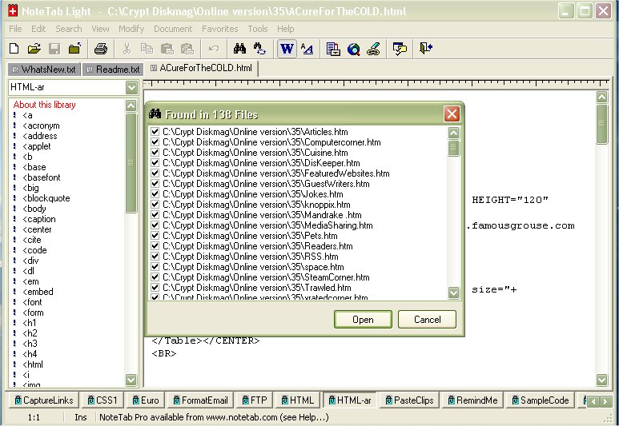Image resolution: width=619 pixels, height=426 pixels.
Task: Click the Open button in Found dialog
Action: pyautogui.click(x=363, y=319)
